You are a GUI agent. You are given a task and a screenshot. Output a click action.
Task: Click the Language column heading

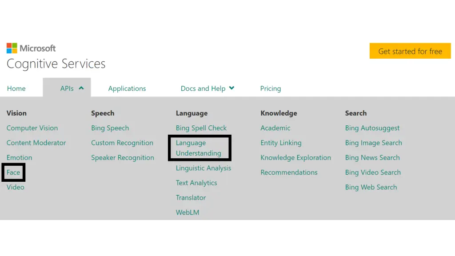[192, 113]
